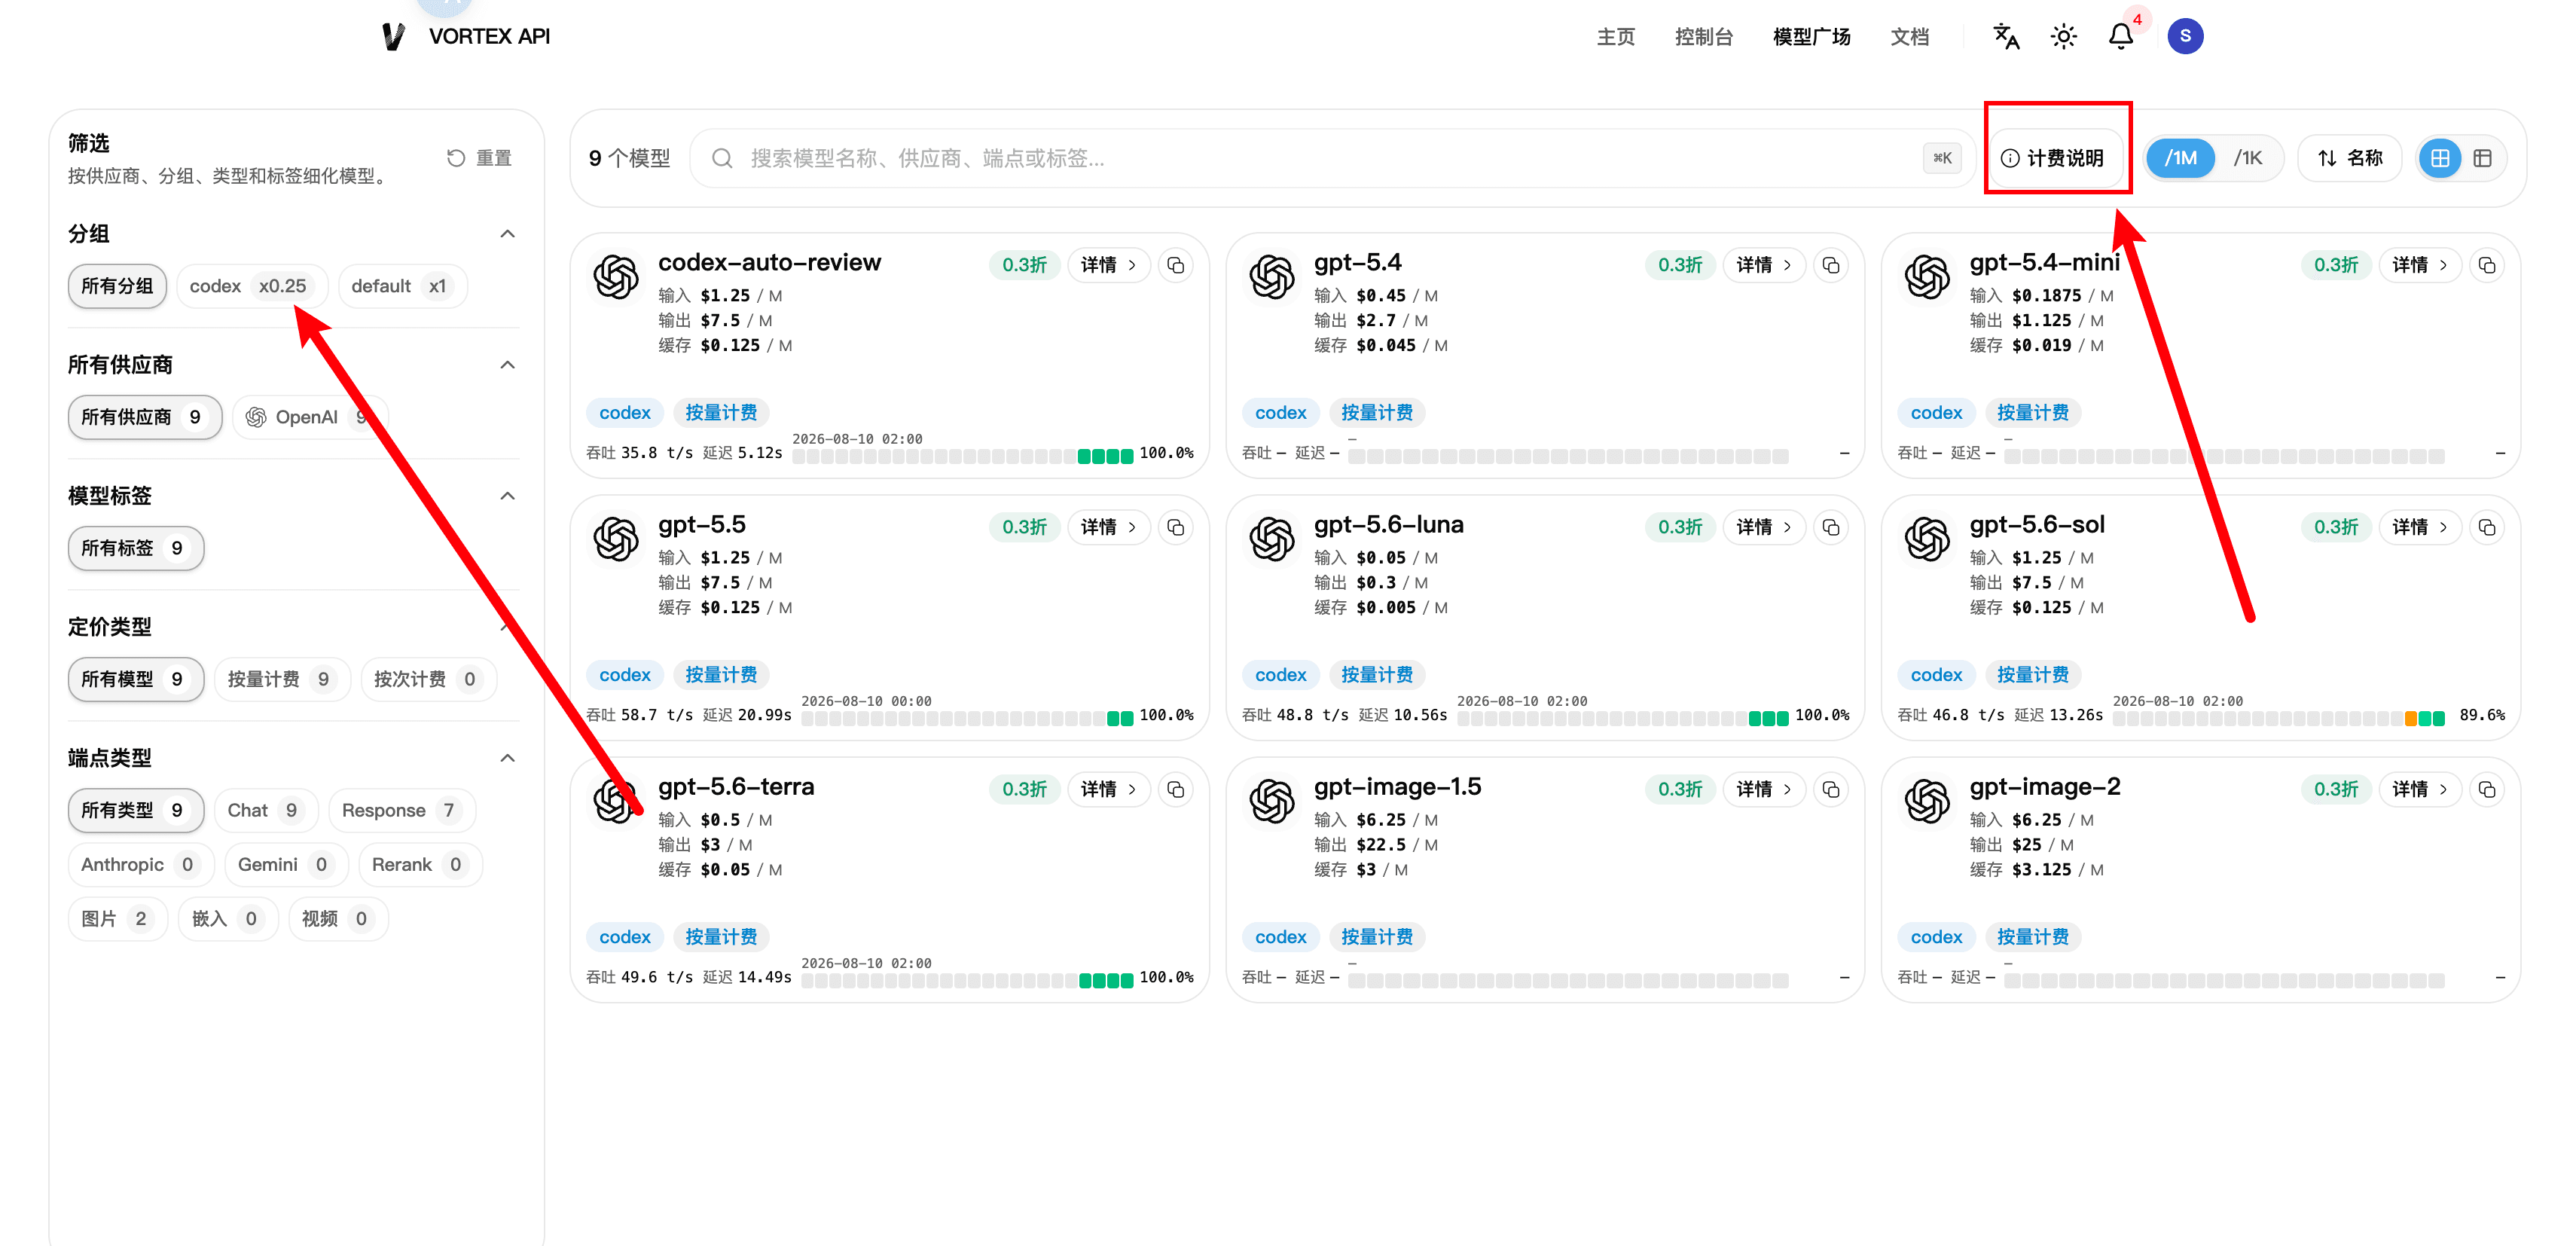Open details for gpt-5.4-mini
2576x1246 pixels.
tap(2420, 265)
